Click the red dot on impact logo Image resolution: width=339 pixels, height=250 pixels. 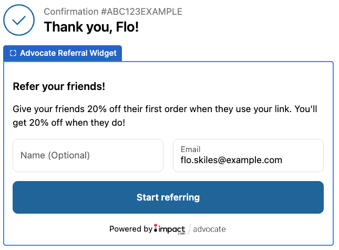(x=156, y=225)
